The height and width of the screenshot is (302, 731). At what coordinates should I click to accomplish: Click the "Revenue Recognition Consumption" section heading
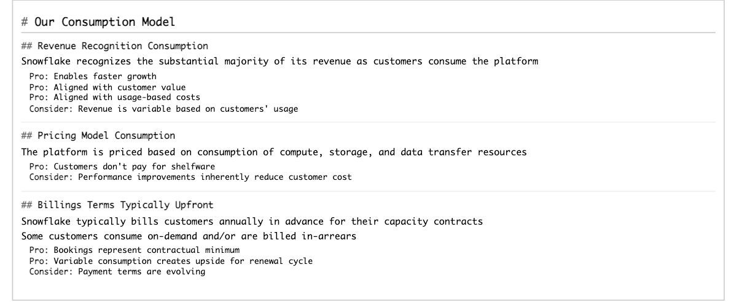[x=114, y=46]
